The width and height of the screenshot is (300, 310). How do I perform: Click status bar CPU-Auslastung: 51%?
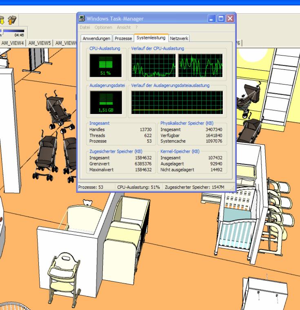click(x=138, y=187)
